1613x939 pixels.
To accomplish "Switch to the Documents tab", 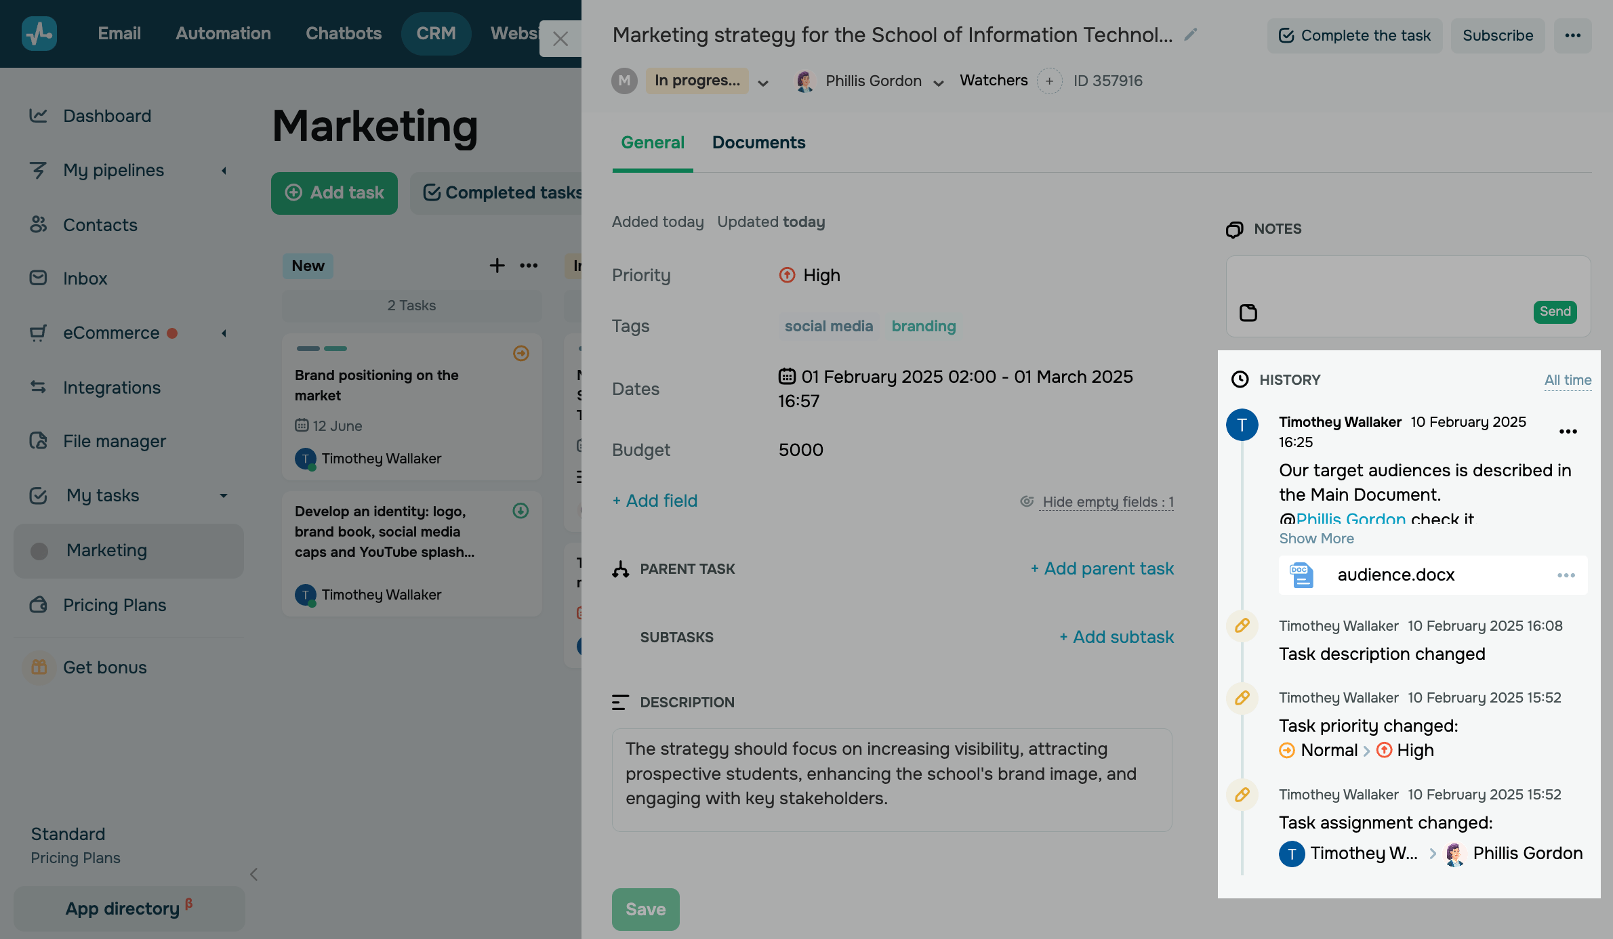I will pos(758,142).
